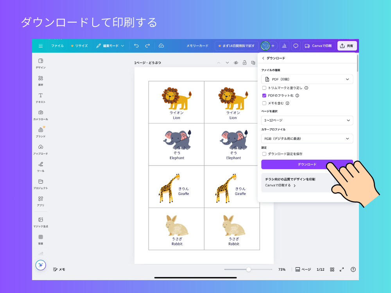The image size is (391, 293).
Task: Adjust the zoom slider at the bottom
Action: click(248, 269)
